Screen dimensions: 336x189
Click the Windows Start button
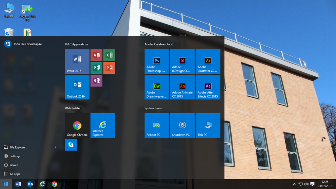[6, 184]
